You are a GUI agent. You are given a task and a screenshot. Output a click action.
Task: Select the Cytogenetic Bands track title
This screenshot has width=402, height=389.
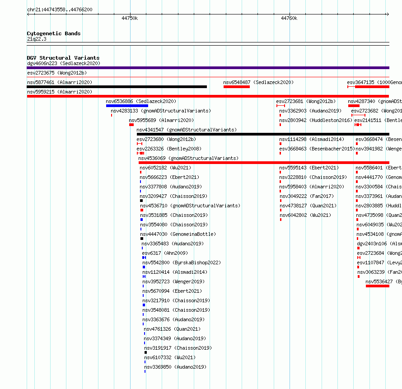click(54, 33)
